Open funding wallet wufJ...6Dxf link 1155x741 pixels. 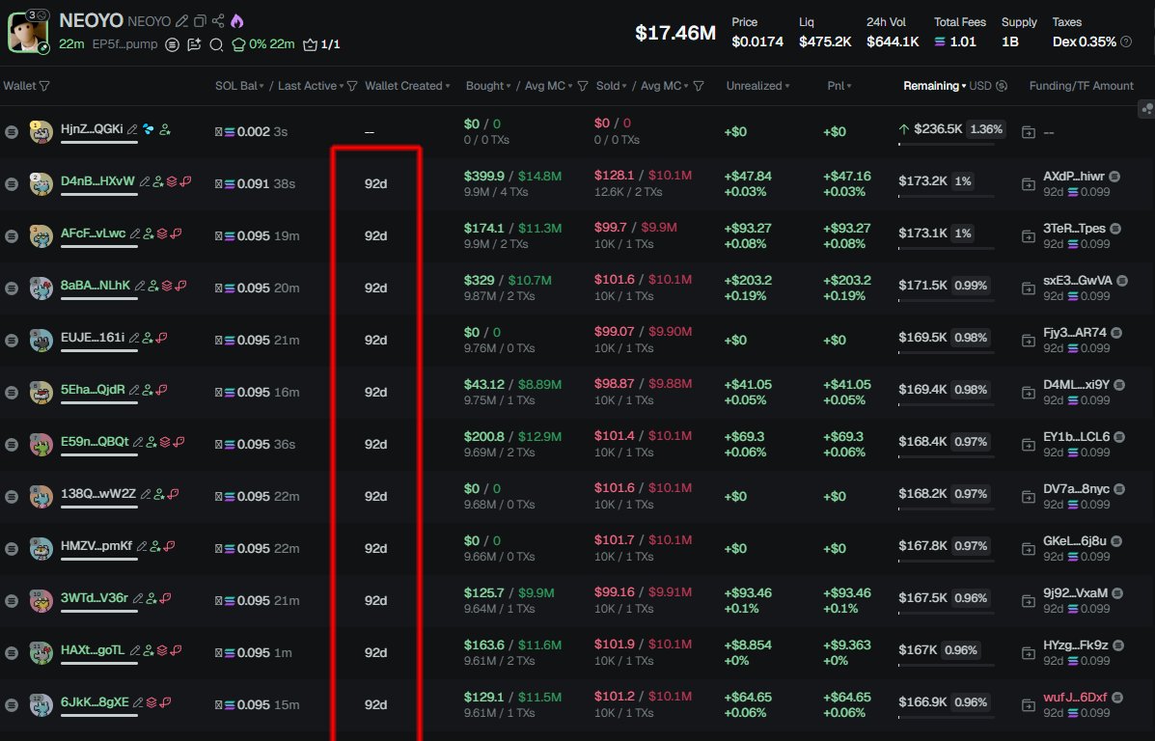(x=1075, y=698)
